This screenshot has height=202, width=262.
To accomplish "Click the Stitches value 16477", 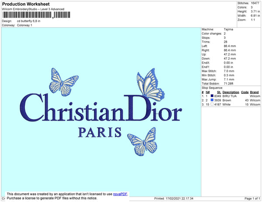I will pyautogui.click(x=255, y=3).
